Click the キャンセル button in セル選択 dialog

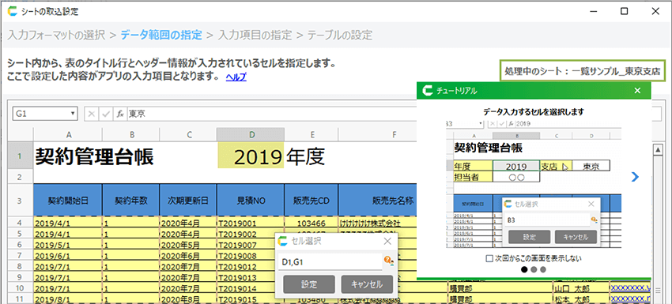coord(367,284)
